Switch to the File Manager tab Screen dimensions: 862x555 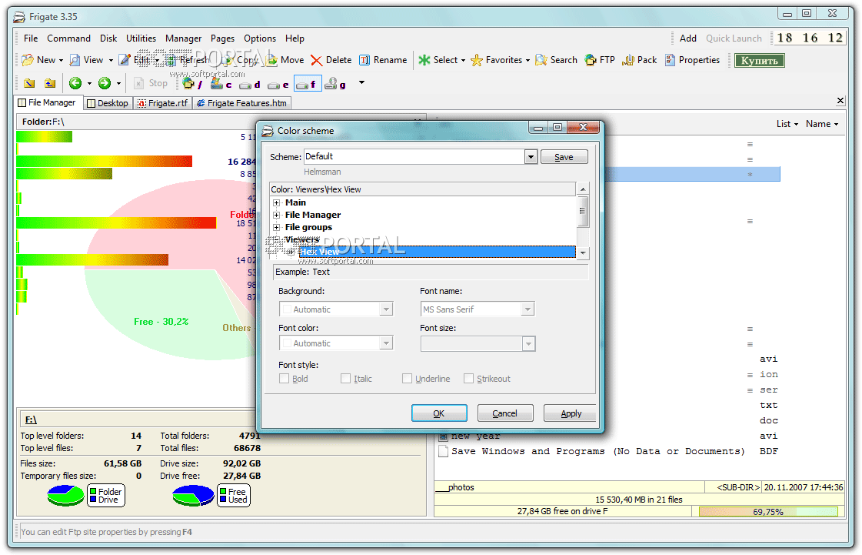(48, 103)
